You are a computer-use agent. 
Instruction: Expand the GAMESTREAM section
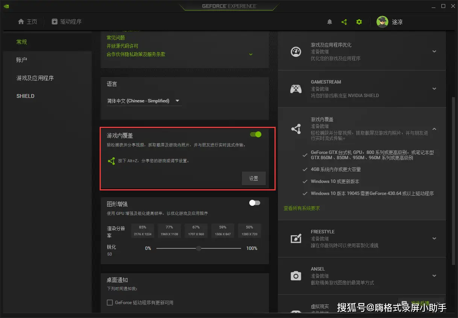tap(434, 89)
